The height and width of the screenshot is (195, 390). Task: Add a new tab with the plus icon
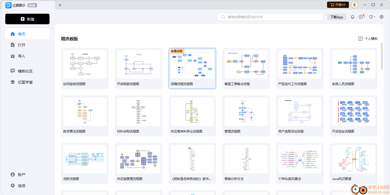click(60, 5)
